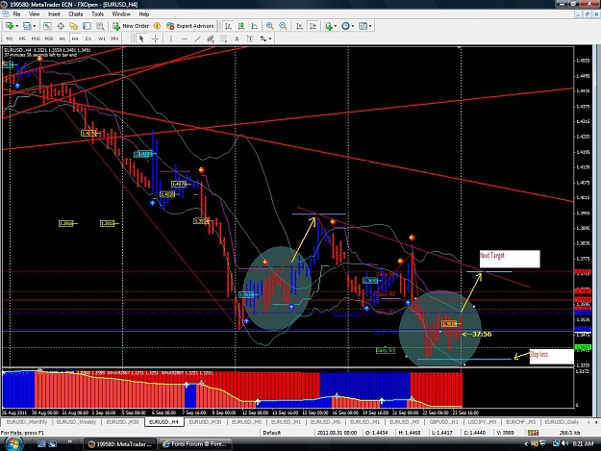Screen dimensions: 601x451
Task: Click the New Order button
Action: coord(131,26)
